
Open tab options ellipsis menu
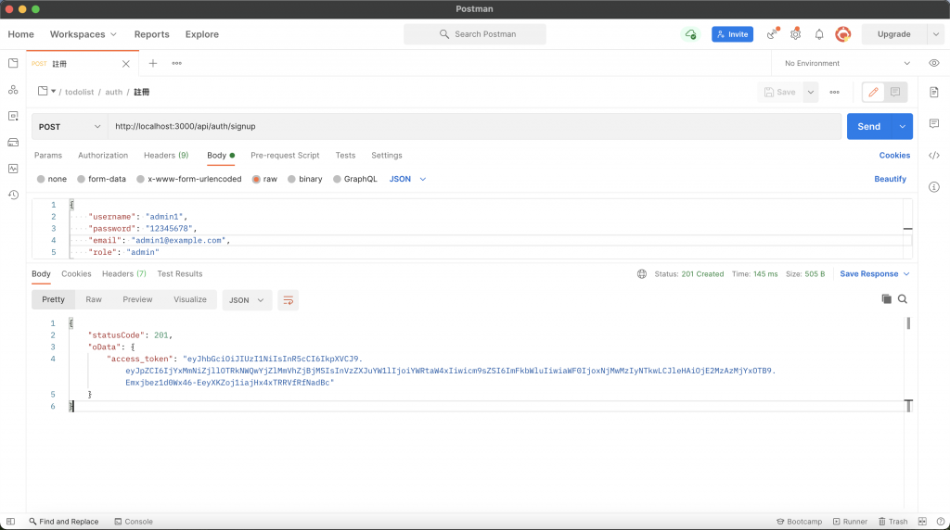point(176,64)
